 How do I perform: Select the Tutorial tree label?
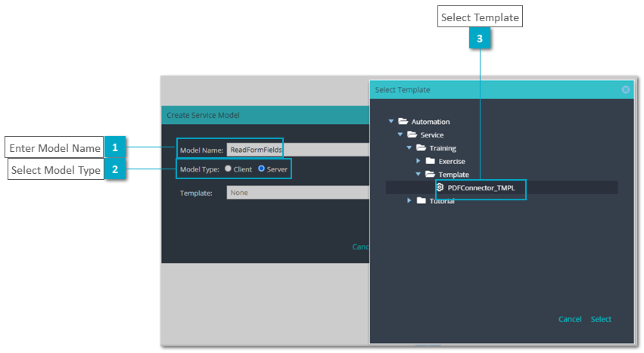442,201
